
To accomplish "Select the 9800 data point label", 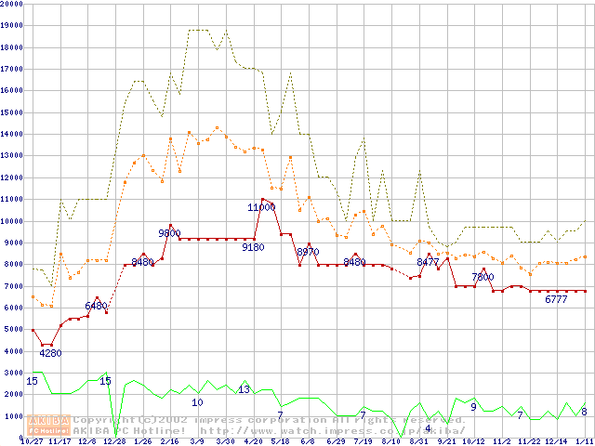I will (x=169, y=233).
